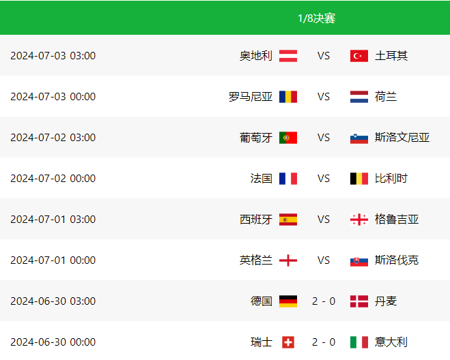Click the 2024-07-03 03:00 match time
Image resolution: width=450 pixels, height=360 pixels.
[x=53, y=56]
